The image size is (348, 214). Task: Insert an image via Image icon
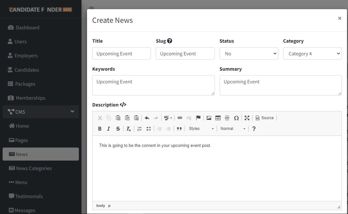tap(209, 118)
